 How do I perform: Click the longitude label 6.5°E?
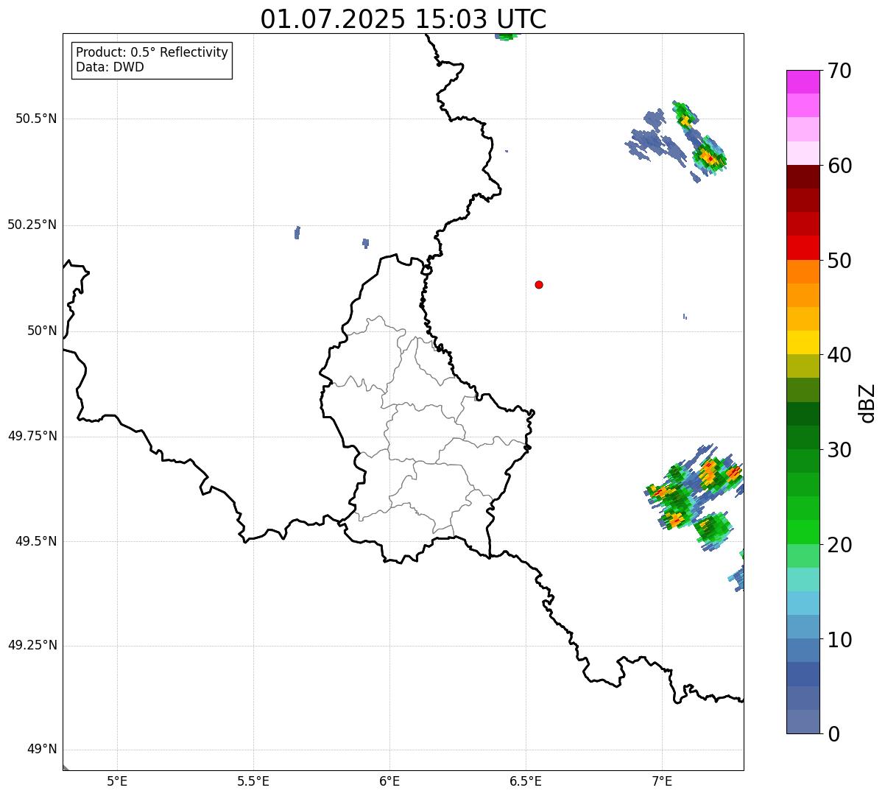tap(526, 781)
